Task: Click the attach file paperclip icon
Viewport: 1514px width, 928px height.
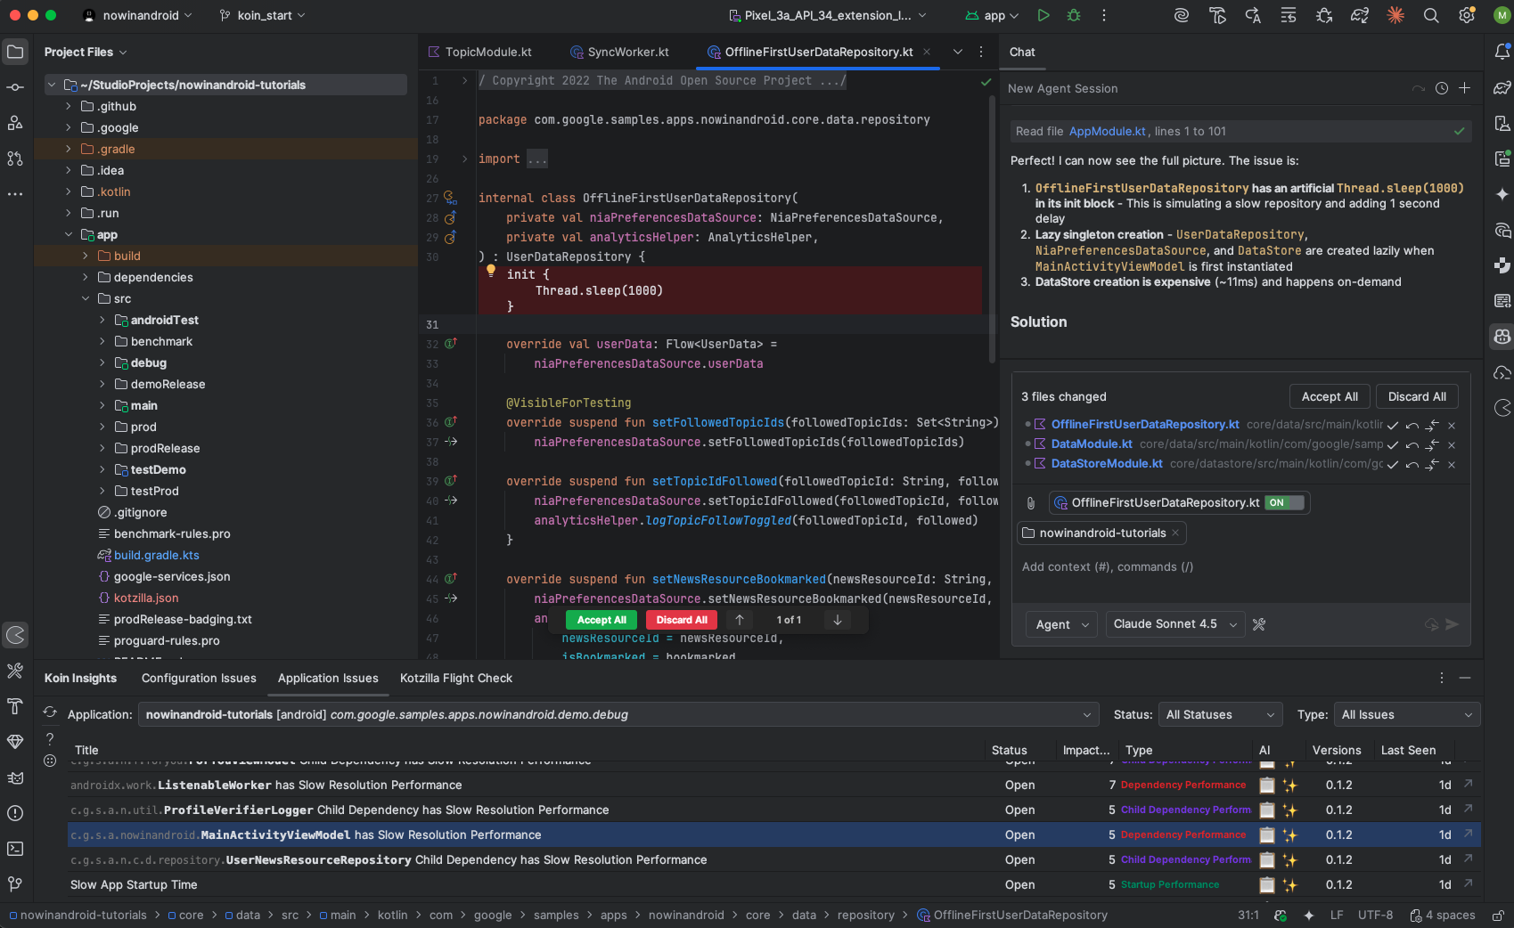Action: pyautogui.click(x=1031, y=503)
